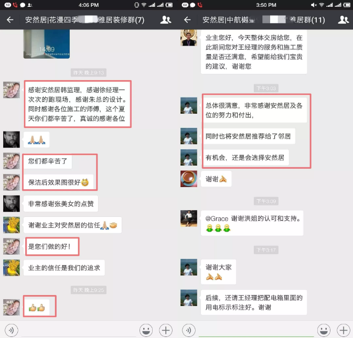Tap the timestamp 昨天 晚上9:13
The width and height of the screenshot is (353, 338).
(89, 72)
